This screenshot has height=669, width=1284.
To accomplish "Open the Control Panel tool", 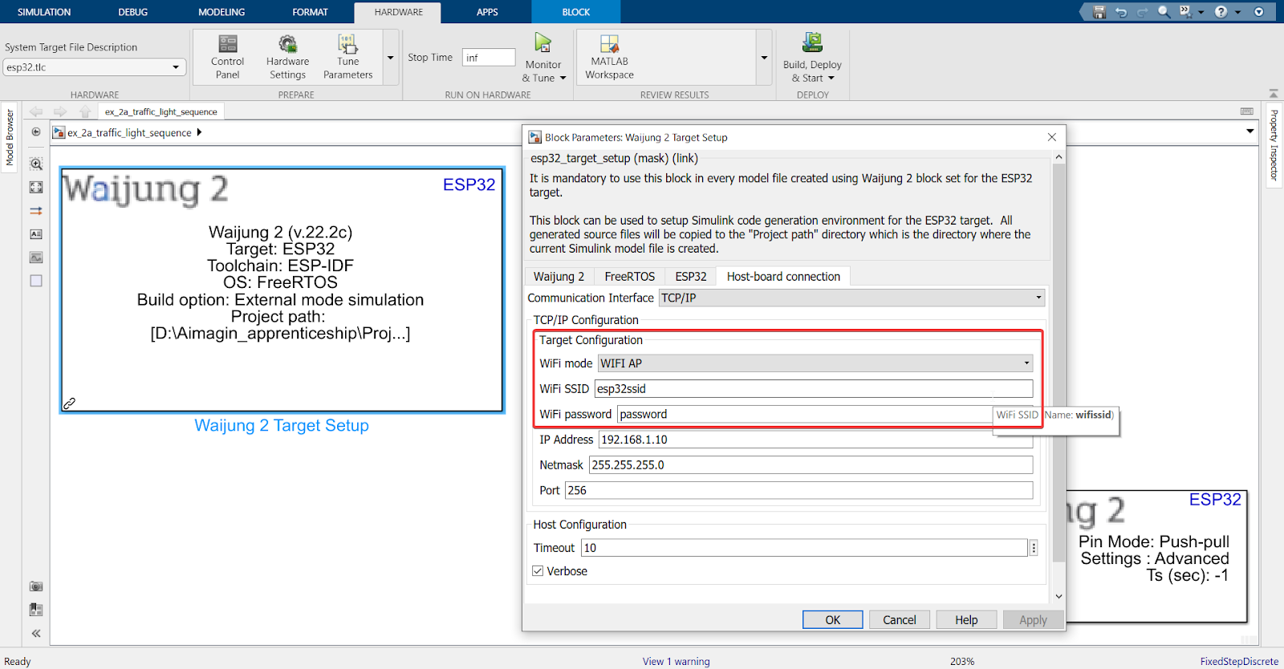I will tap(227, 56).
